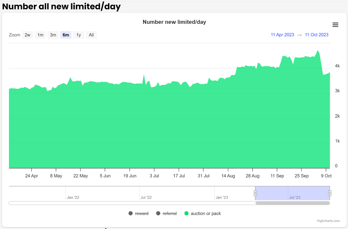The width and height of the screenshot is (348, 229).
Task: Grab the right navigator range handle
Action: 330,193
